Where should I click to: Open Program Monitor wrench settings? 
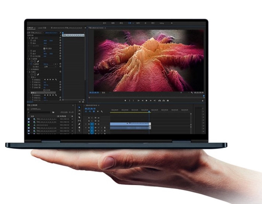pos(192,93)
